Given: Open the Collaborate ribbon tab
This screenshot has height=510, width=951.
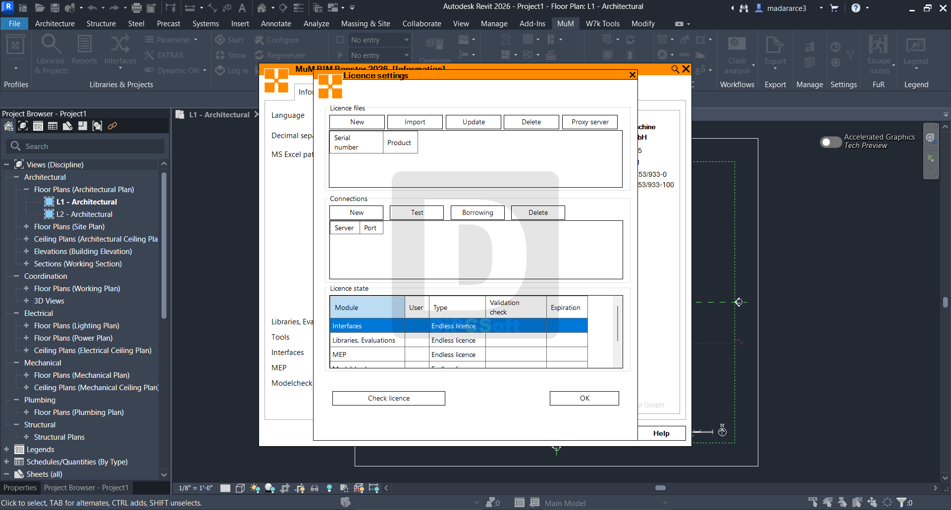Looking at the screenshot, I should tap(422, 23).
